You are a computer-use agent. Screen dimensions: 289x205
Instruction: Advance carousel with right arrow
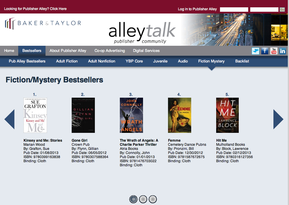point(278,119)
